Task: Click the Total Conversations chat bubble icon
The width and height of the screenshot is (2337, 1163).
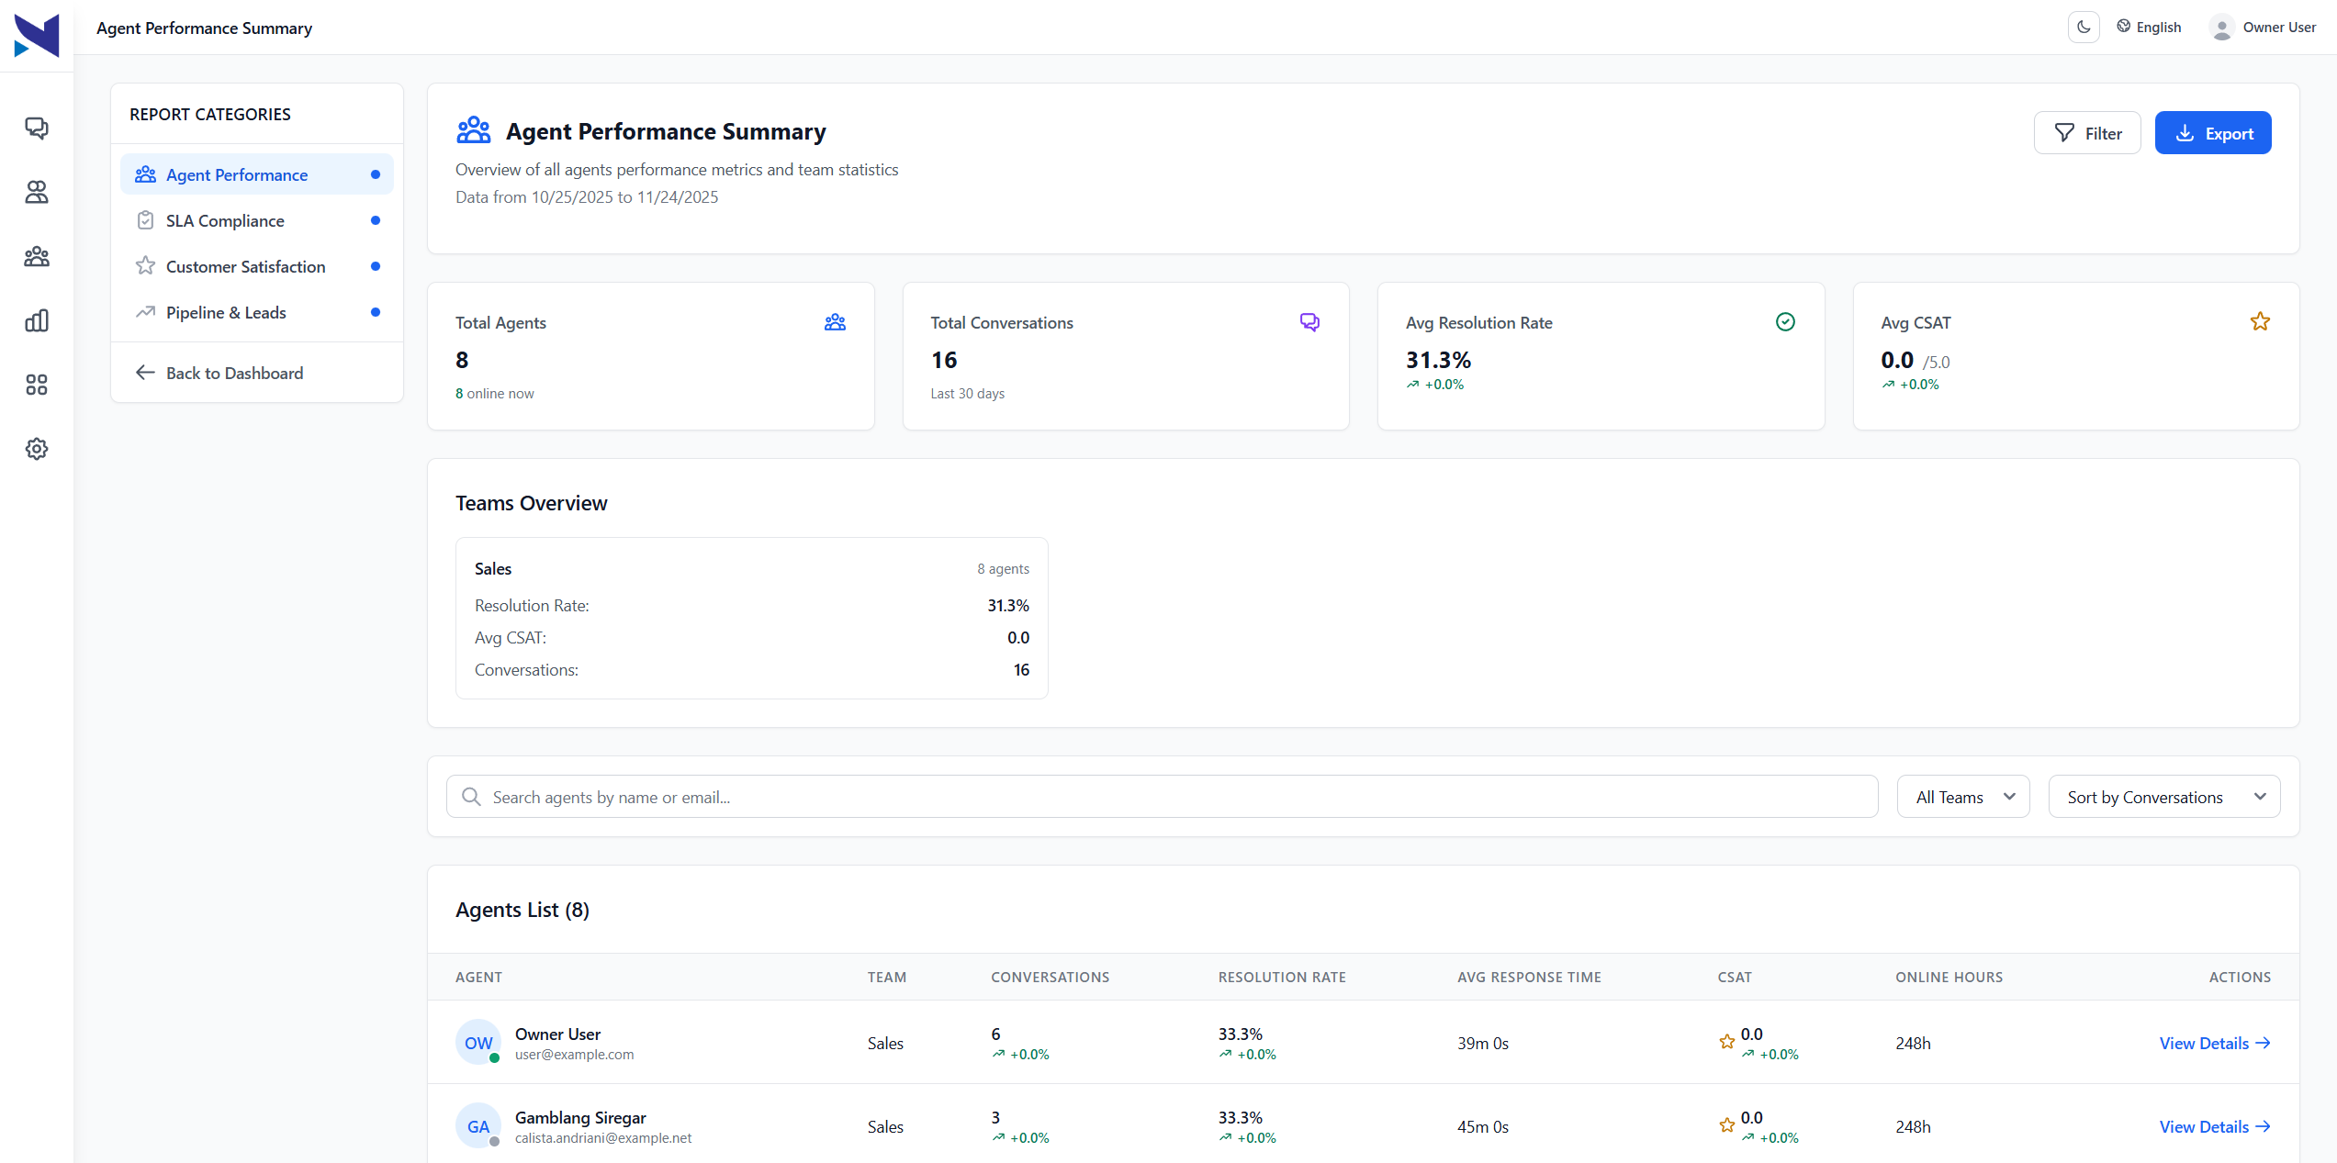Action: (1309, 322)
